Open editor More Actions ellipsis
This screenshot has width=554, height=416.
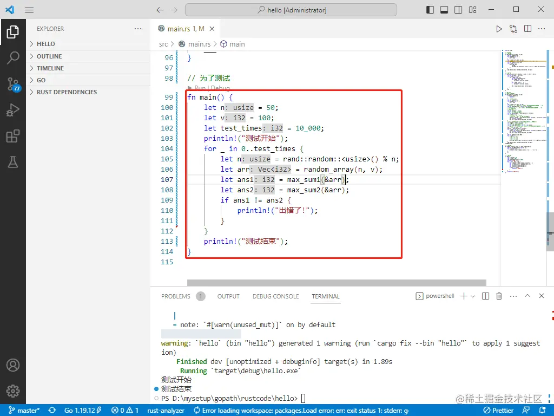coord(542,29)
